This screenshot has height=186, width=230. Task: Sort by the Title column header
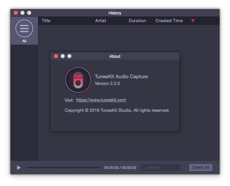click(46, 21)
